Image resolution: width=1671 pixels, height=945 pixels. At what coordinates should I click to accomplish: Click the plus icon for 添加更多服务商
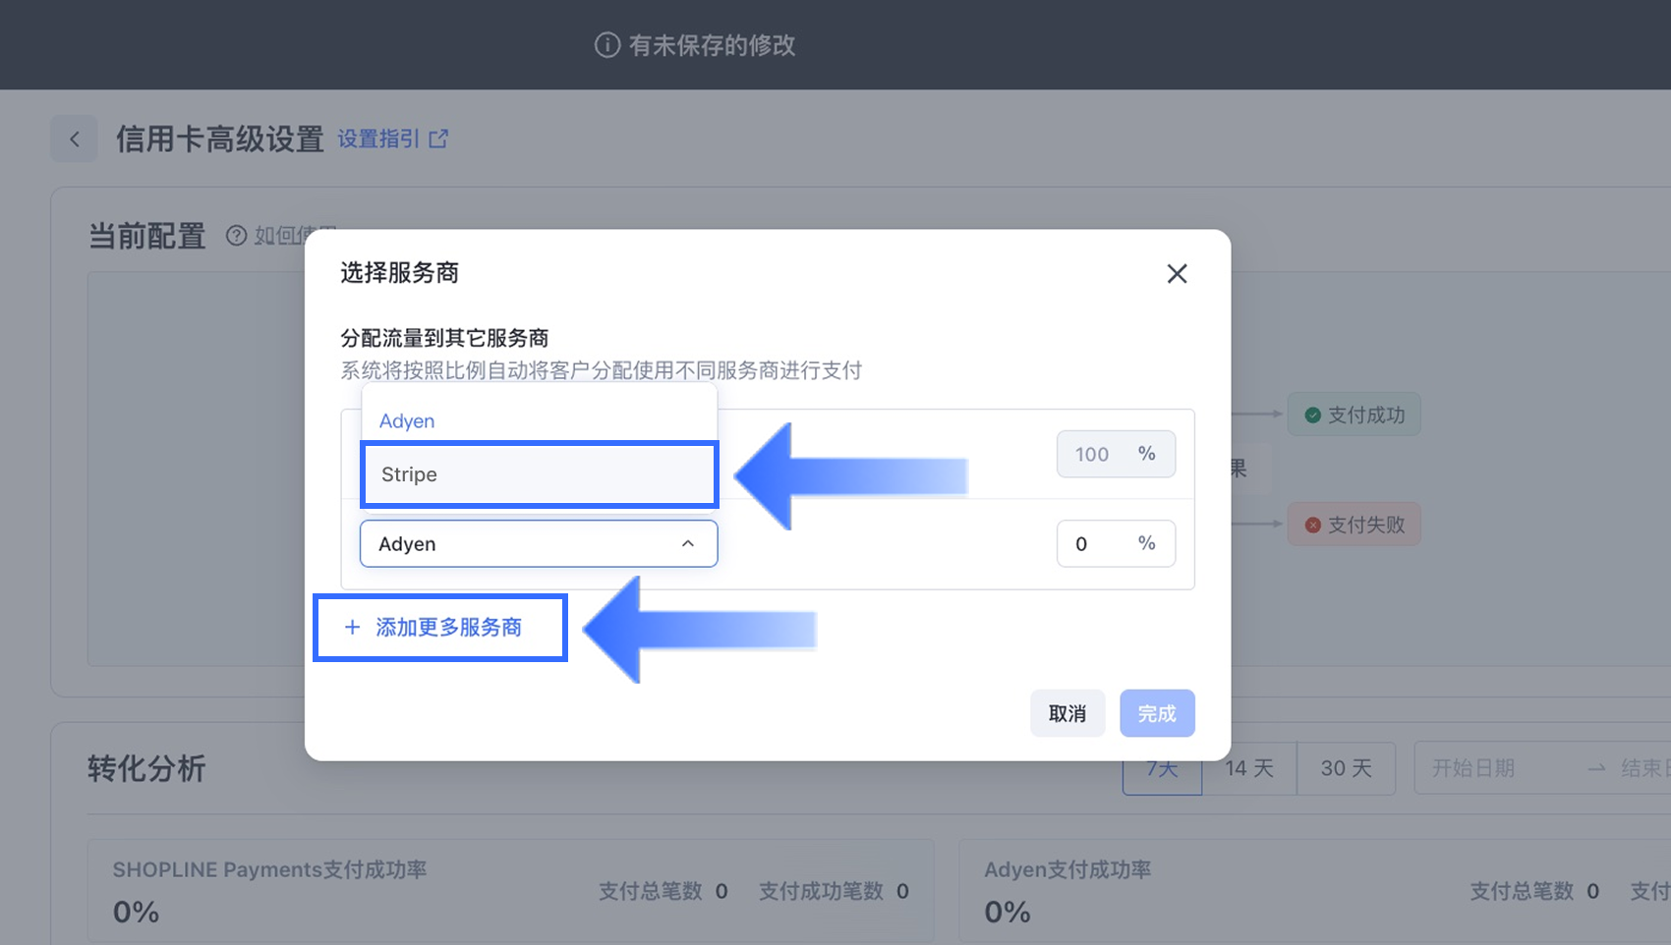tap(353, 627)
